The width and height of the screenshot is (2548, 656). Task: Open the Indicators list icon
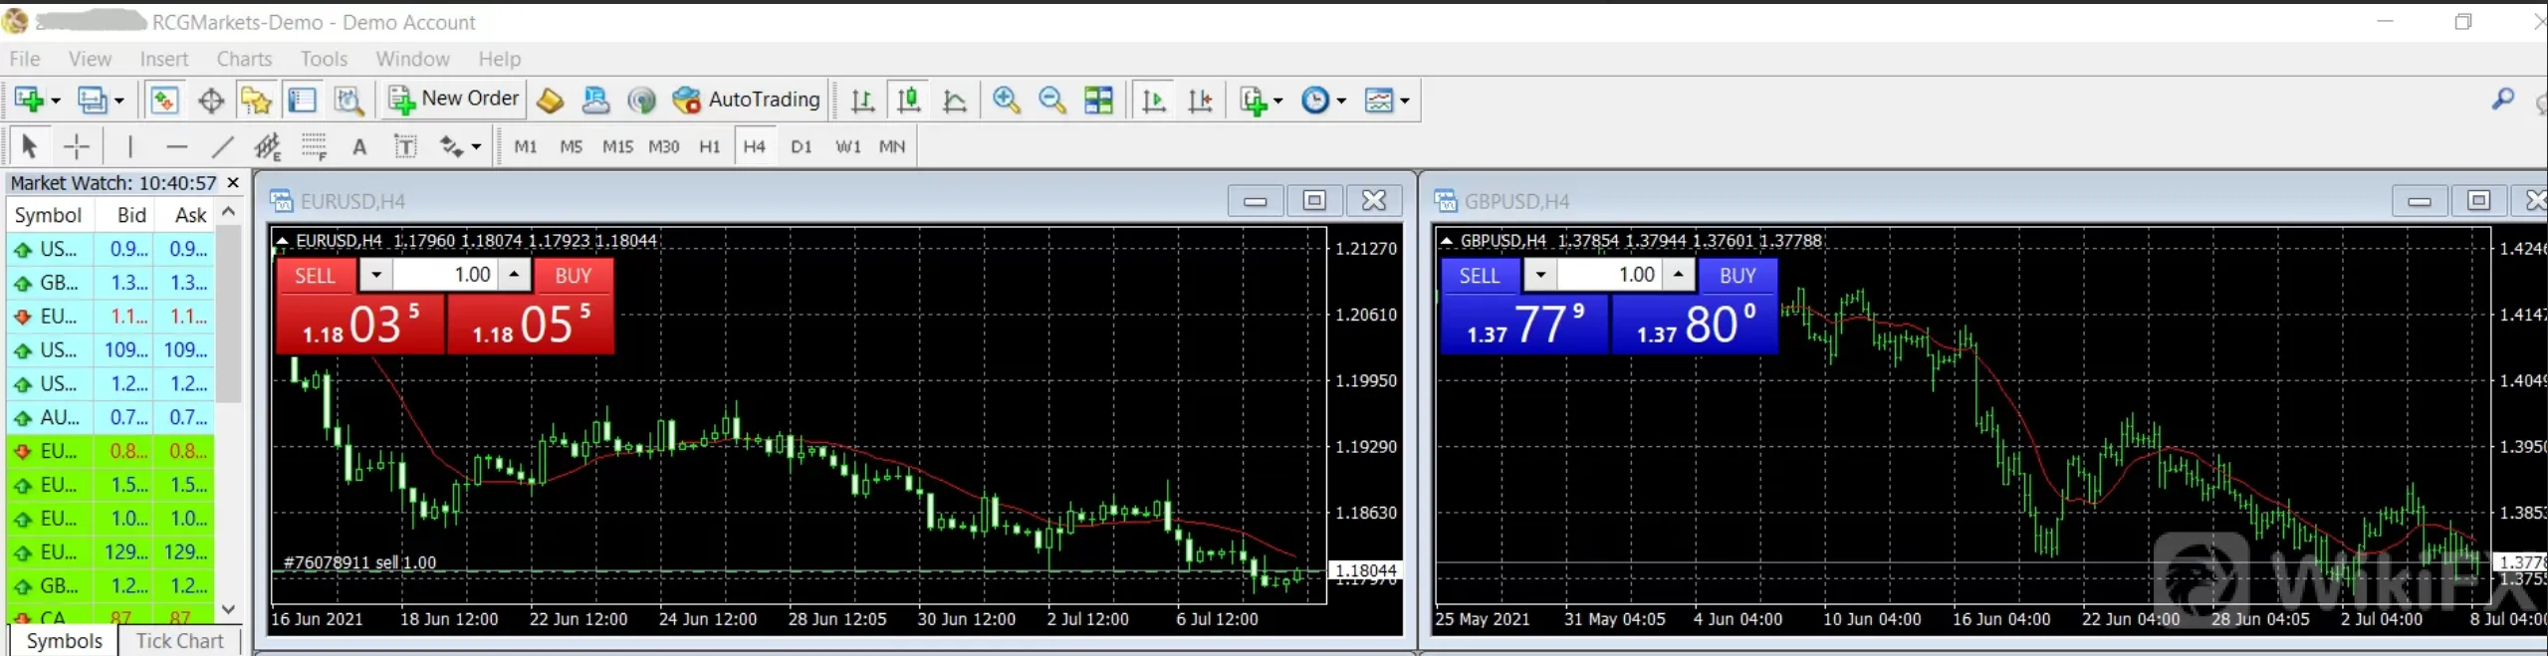[x=1253, y=100]
